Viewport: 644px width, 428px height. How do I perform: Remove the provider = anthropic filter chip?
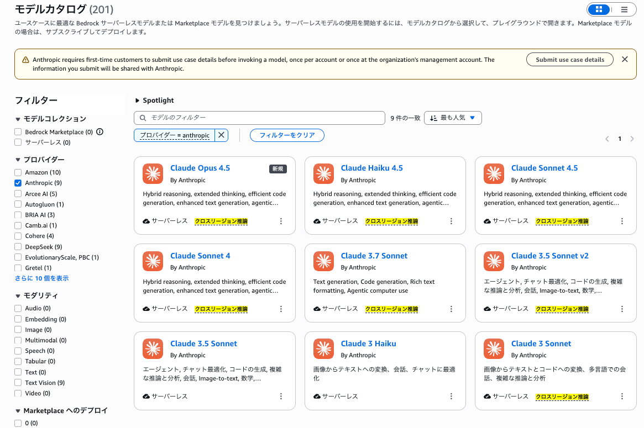[221, 135]
